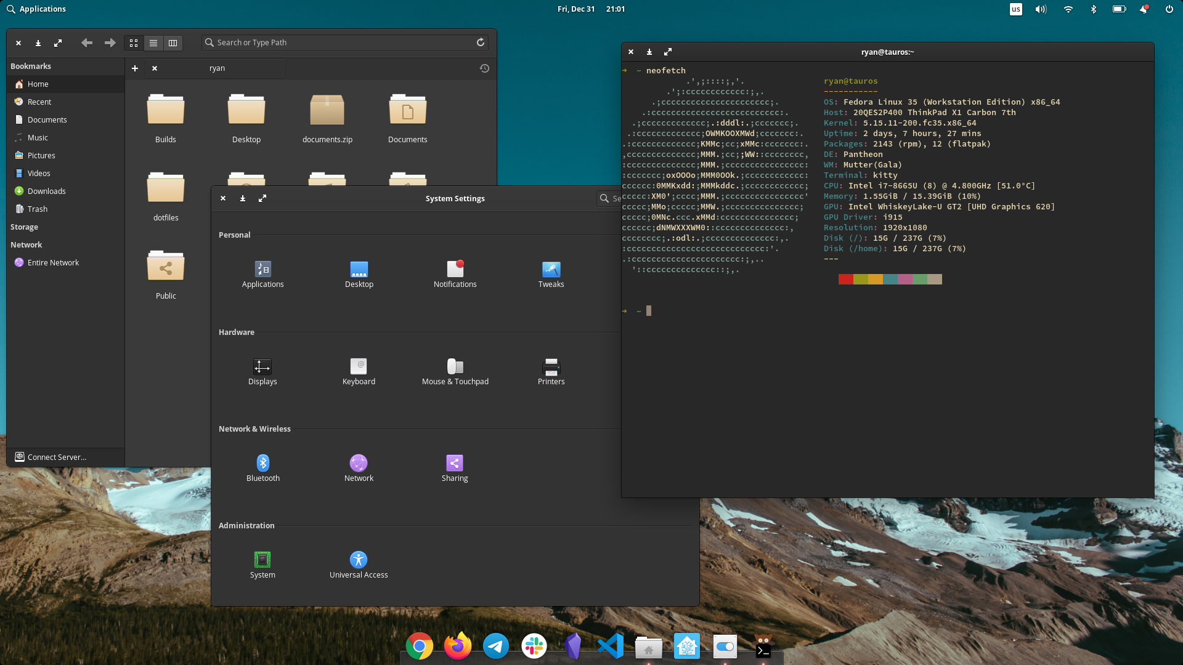Open the Tweaks settings
The height and width of the screenshot is (665, 1183).
[x=551, y=274]
